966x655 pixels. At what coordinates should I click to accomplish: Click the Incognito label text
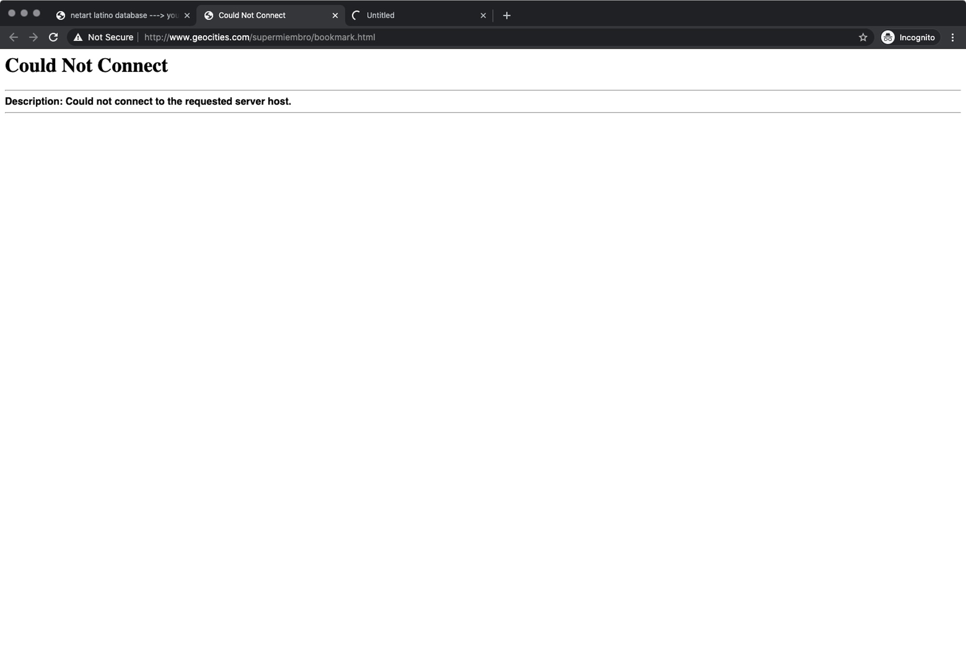917,37
